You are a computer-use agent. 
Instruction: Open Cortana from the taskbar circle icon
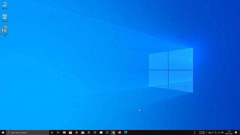click(52, 132)
